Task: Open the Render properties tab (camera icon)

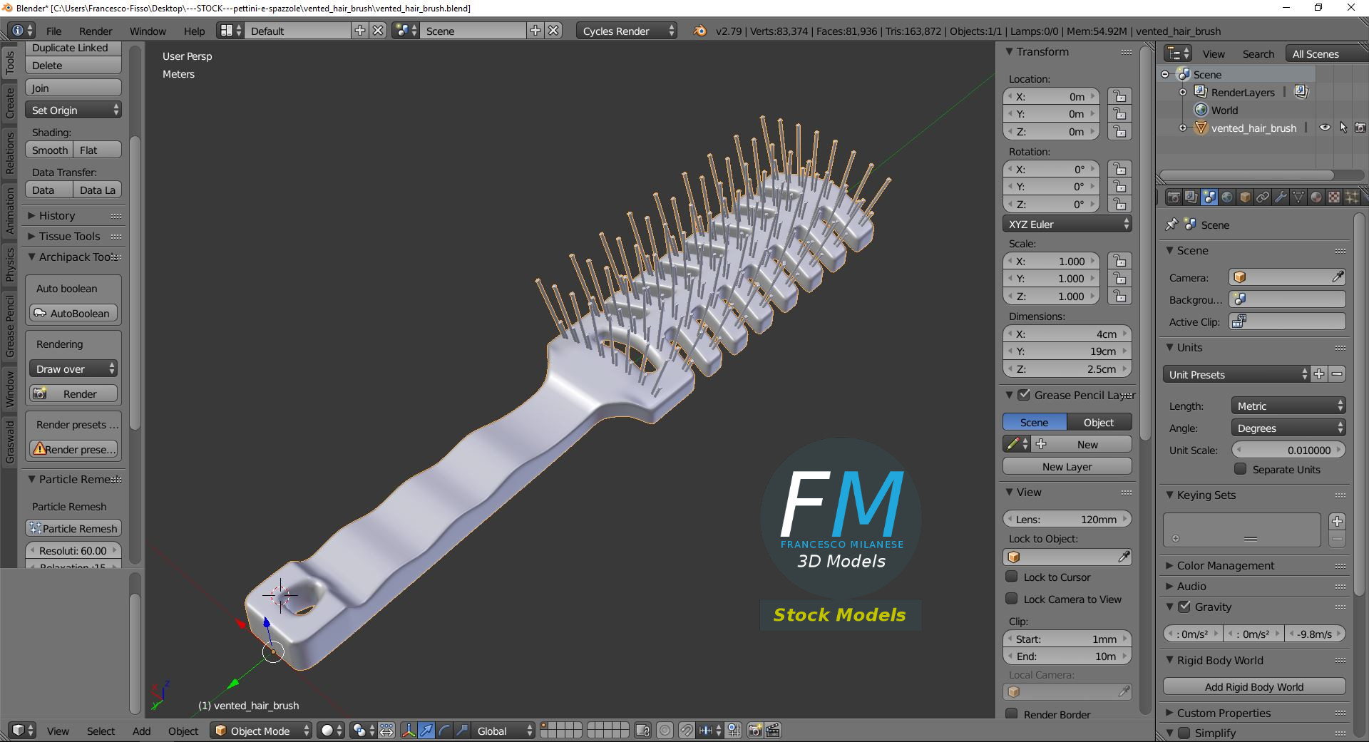Action: (1174, 197)
